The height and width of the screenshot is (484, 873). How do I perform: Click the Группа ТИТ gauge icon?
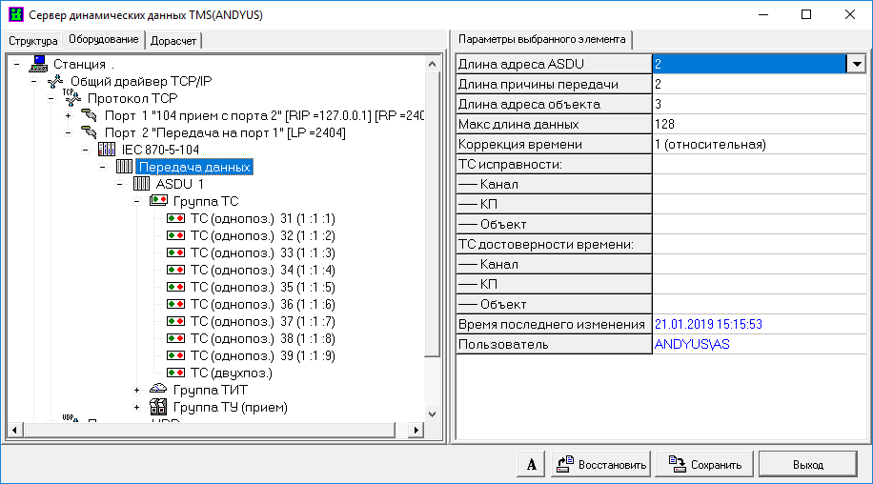(158, 390)
